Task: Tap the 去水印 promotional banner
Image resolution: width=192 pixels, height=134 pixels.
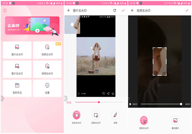Action: click(x=32, y=25)
